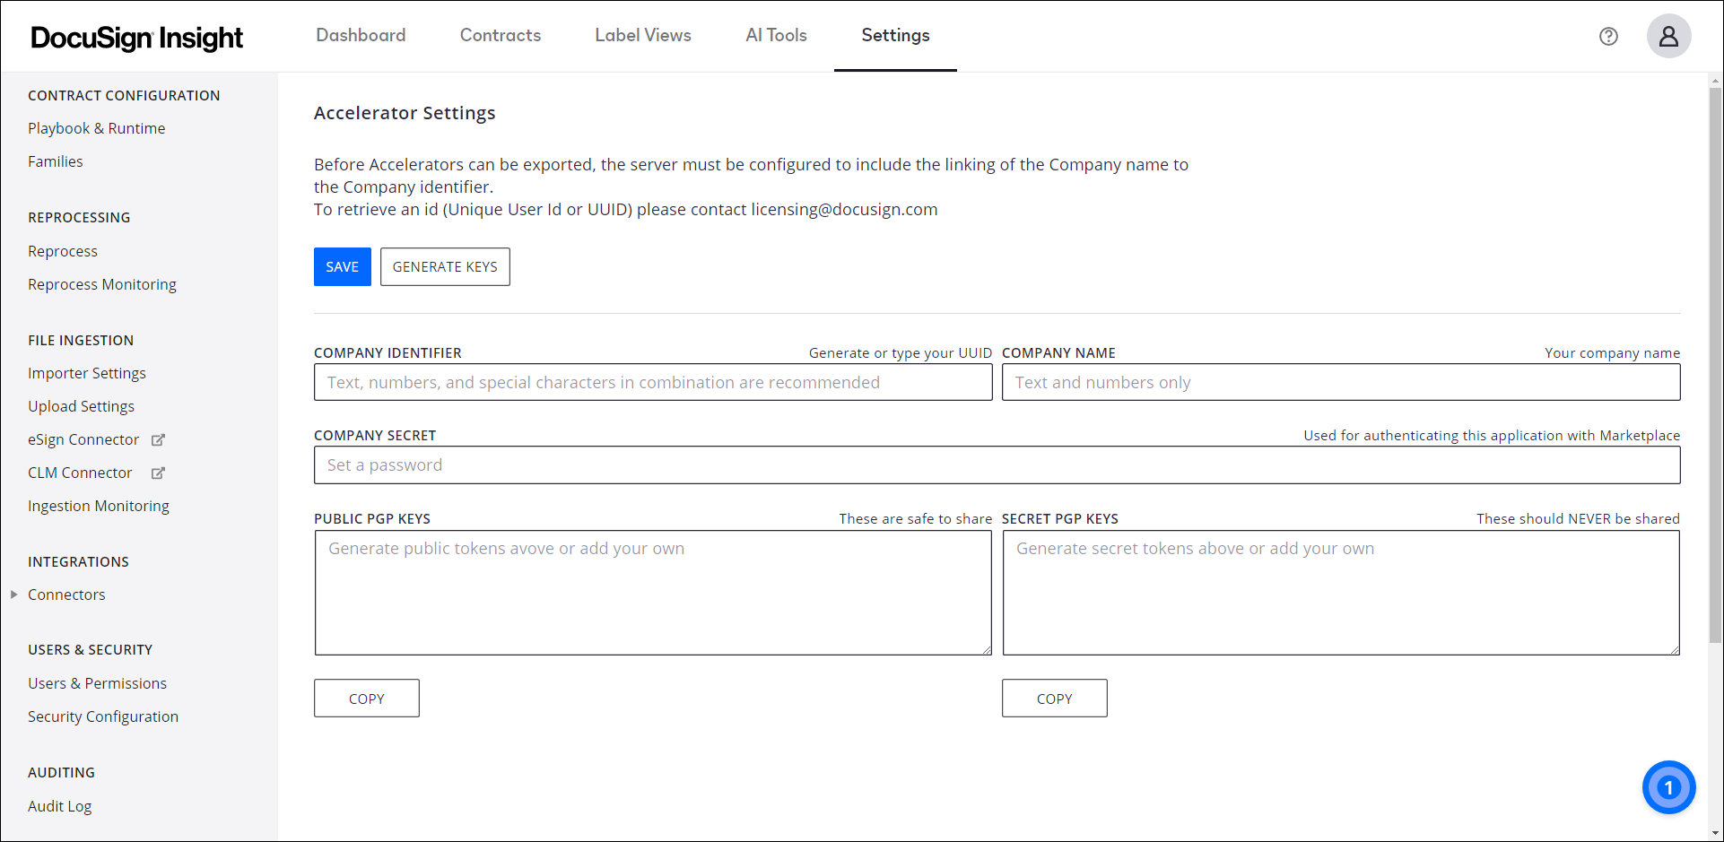Click the GENERATE KEYS button
This screenshot has width=1724, height=842.
444,266
